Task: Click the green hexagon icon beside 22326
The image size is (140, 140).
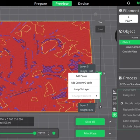Action: coord(54,133)
